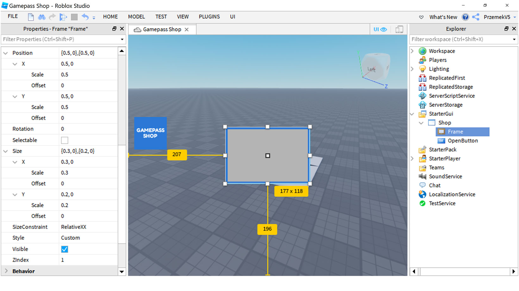The width and height of the screenshot is (519, 291).
Task: Close the Properties panel
Action: (122, 29)
